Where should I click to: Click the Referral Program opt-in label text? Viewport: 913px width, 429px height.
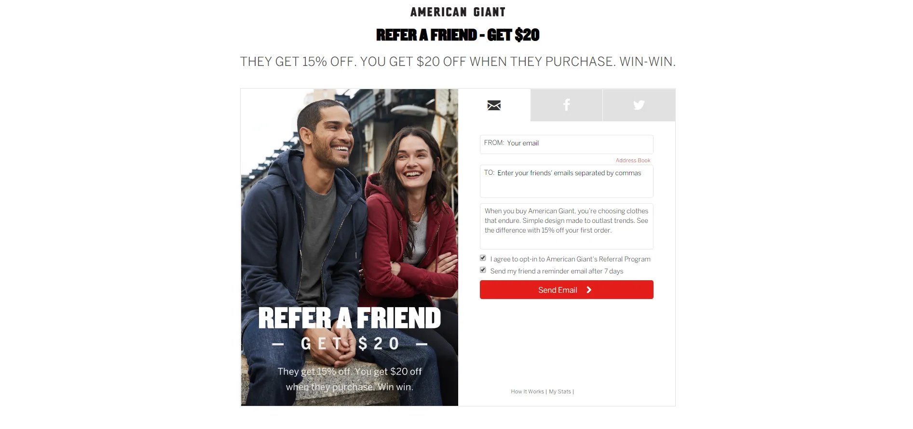[x=570, y=259]
